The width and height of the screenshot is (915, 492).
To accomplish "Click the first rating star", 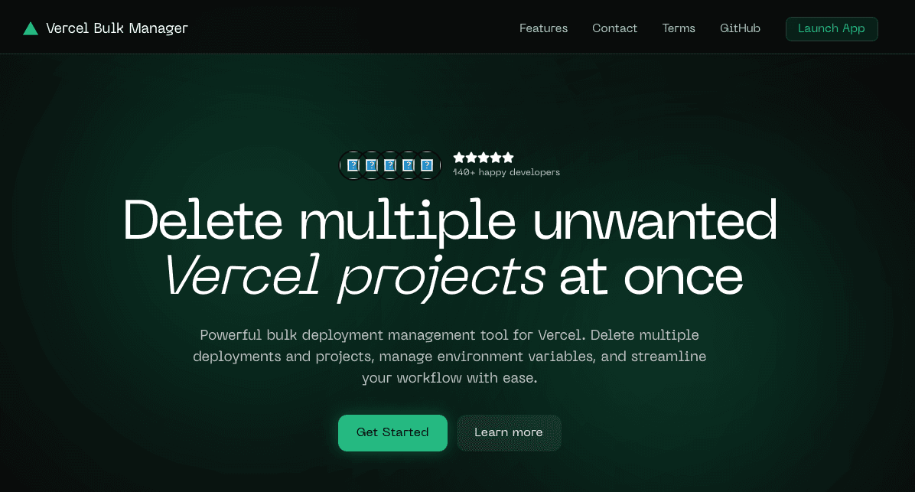I will point(459,158).
